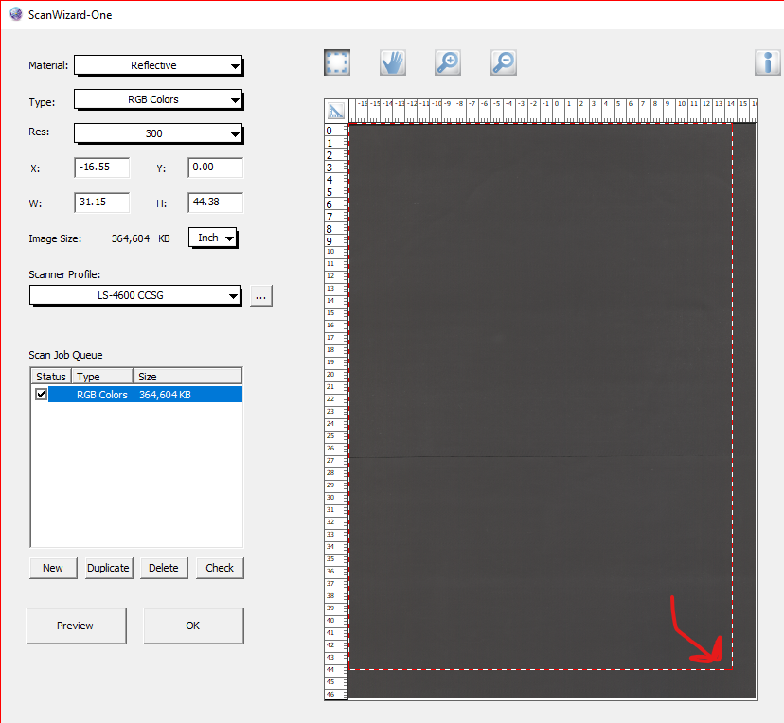This screenshot has width=784, height=723.
Task: Check the scan job using the Check button
Action: [219, 568]
